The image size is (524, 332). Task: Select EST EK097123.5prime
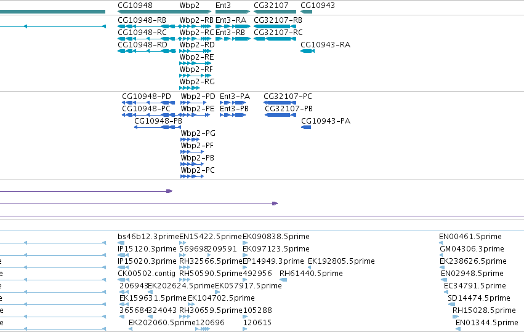[x=276, y=249]
